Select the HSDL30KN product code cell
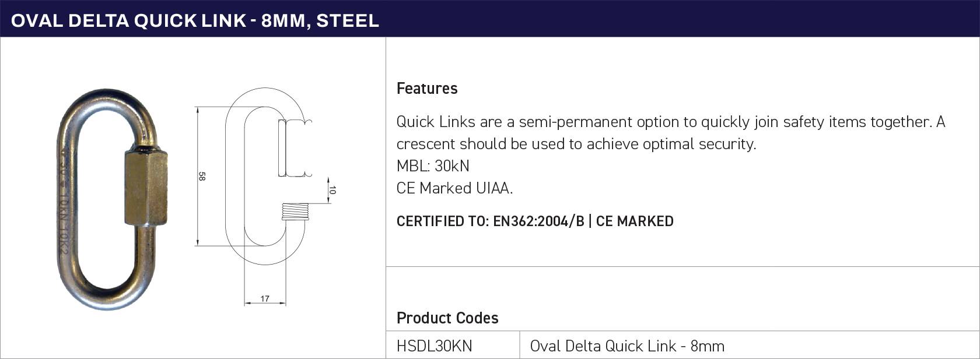The width and height of the screenshot is (980, 359). click(x=453, y=346)
